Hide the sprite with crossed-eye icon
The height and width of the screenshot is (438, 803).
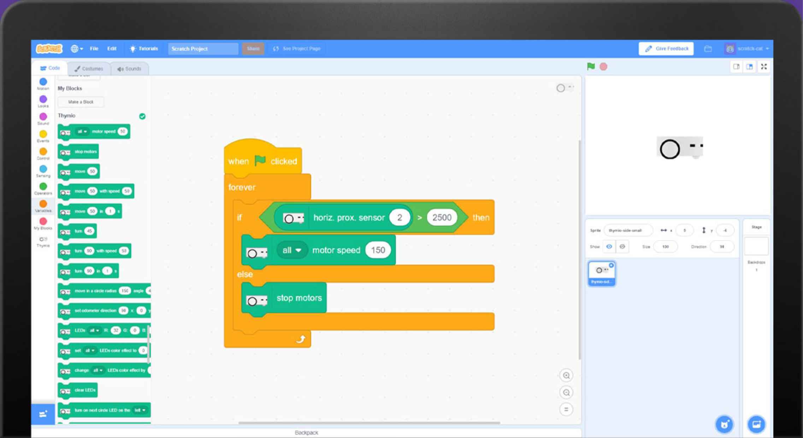[x=622, y=247]
